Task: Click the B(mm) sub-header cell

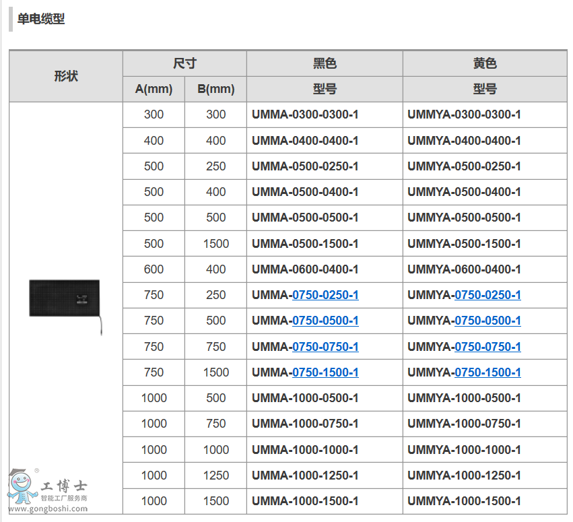Action: (215, 89)
